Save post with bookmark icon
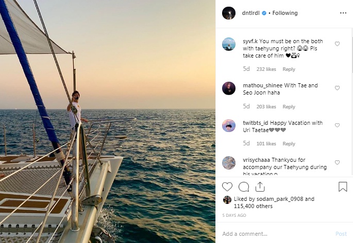This screenshot has width=353, height=243. [343, 186]
